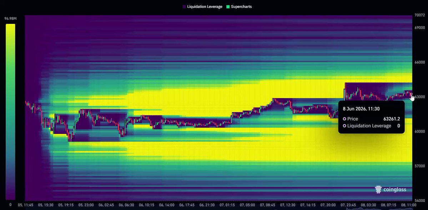The height and width of the screenshot is (210, 428).
Task: Click the 69000 price axis label
Action: pyautogui.click(x=419, y=28)
